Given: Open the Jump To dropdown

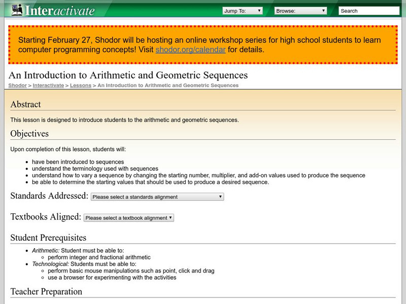Looking at the screenshot, I should tap(243, 11).
